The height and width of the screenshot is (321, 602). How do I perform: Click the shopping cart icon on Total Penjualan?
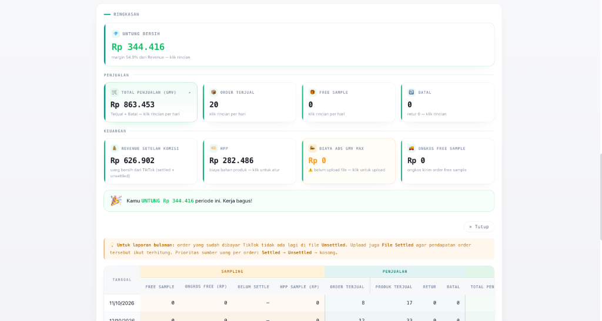tap(115, 92)
